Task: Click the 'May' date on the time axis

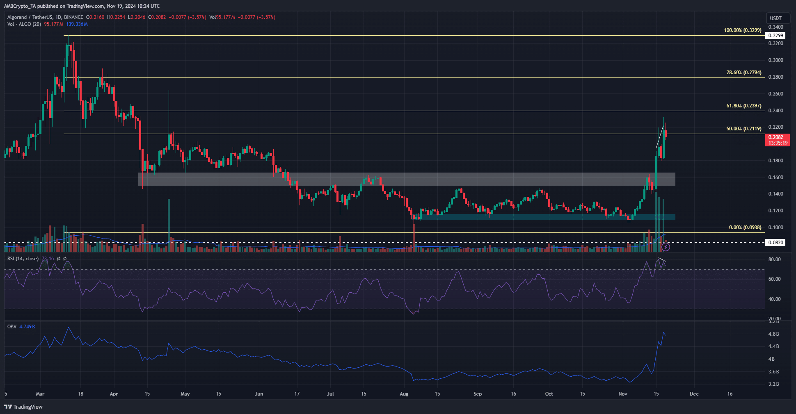Action: (185, 394)
